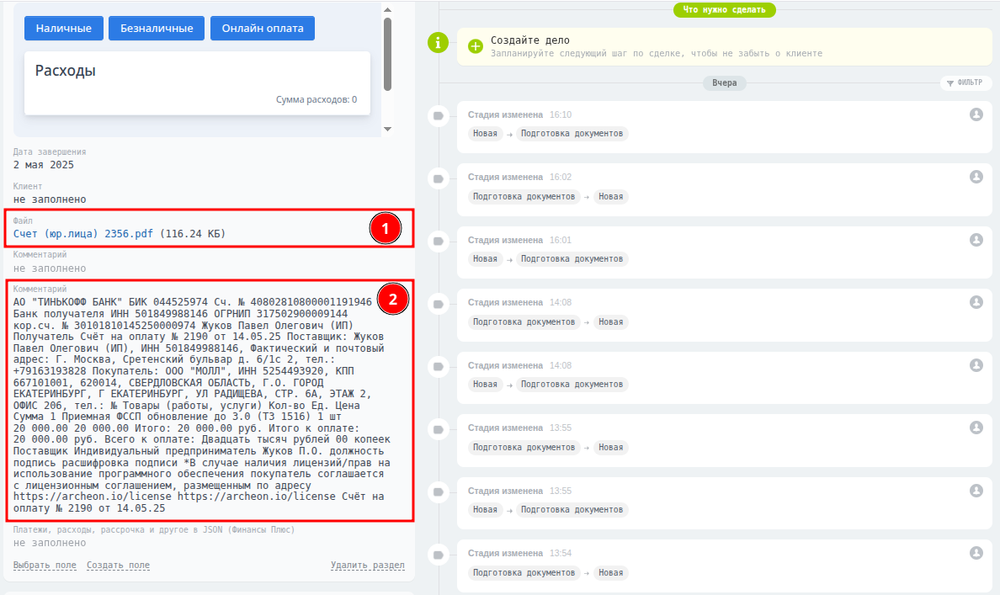Click the stage tag icon of the 16:01 entry

(x=439, y=241)
